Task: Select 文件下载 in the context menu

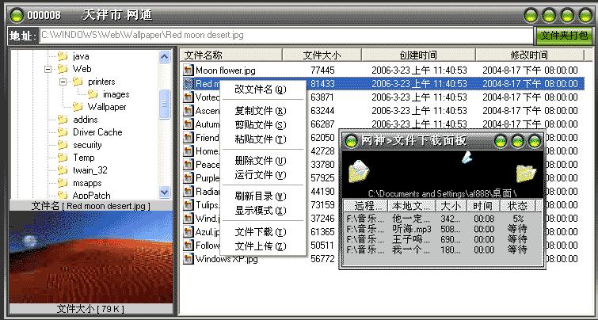Action: coord(260,232)
